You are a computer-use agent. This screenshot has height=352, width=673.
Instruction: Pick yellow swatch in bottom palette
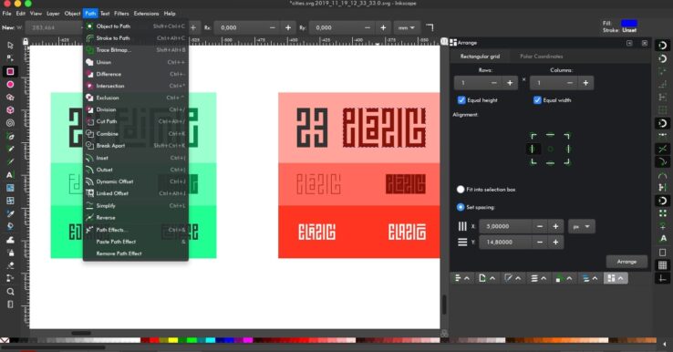[x=173, y=340]
